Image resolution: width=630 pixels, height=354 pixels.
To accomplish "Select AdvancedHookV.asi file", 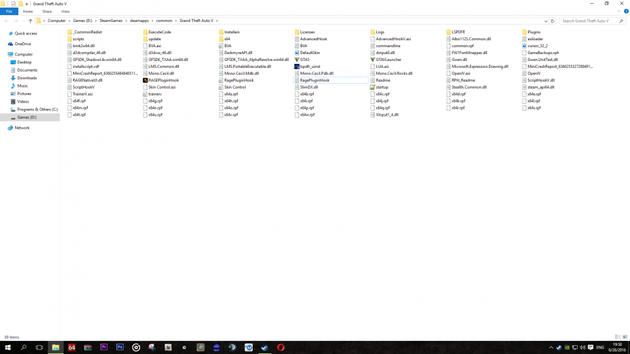I will (391, 39).
